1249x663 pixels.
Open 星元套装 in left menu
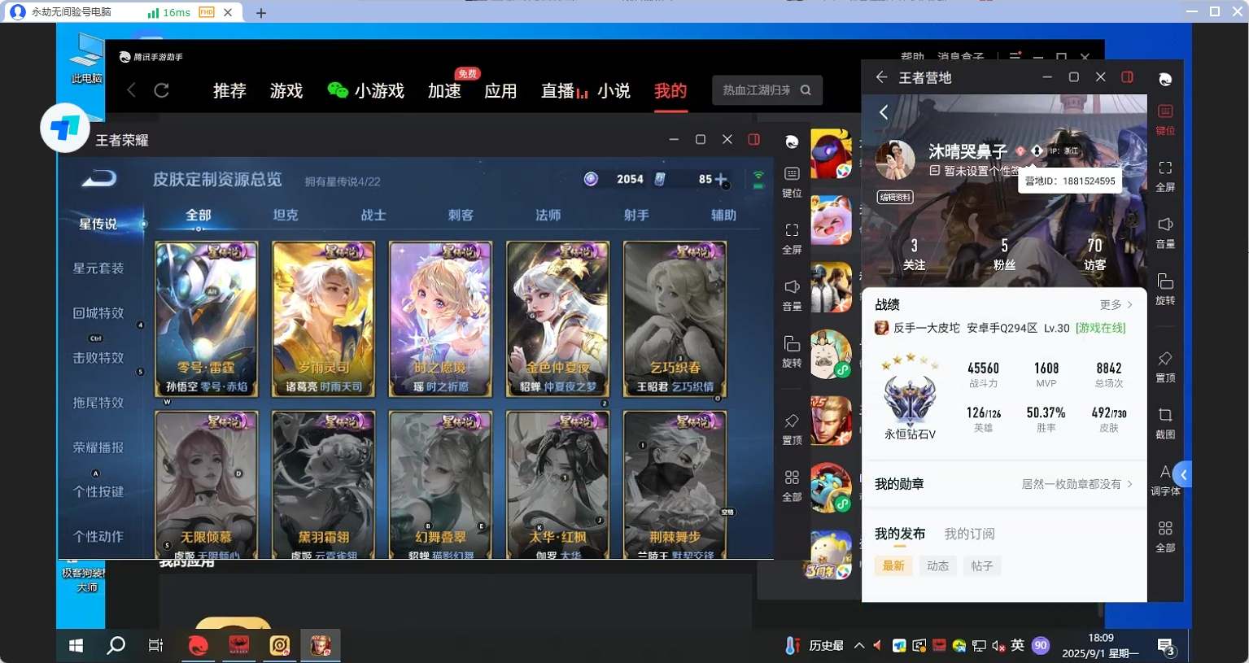coord(98,268)
